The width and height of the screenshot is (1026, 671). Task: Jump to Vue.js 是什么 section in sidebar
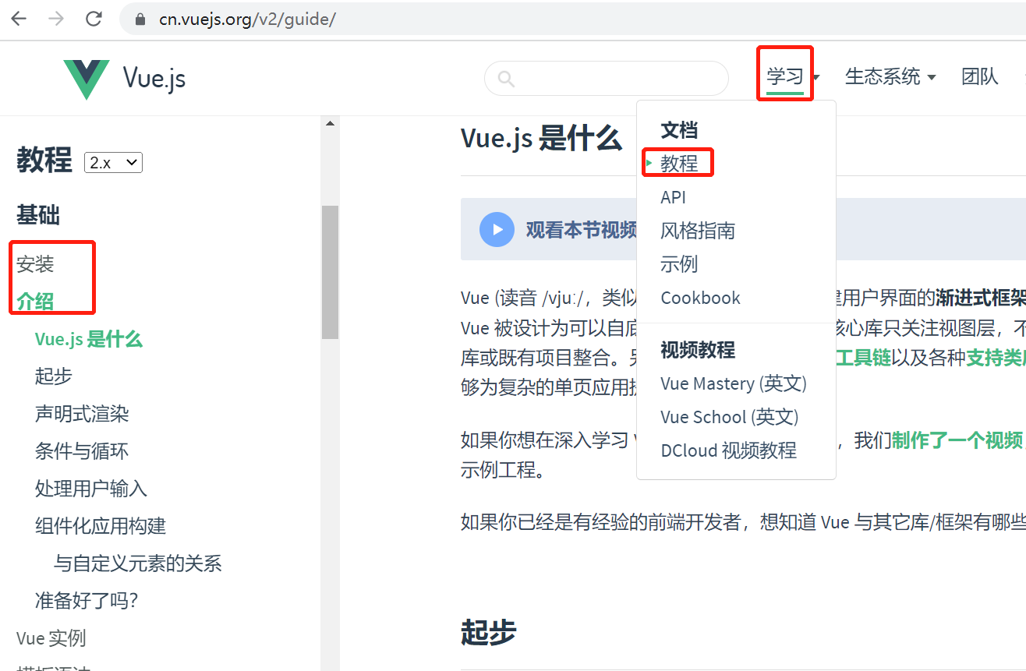89,339
